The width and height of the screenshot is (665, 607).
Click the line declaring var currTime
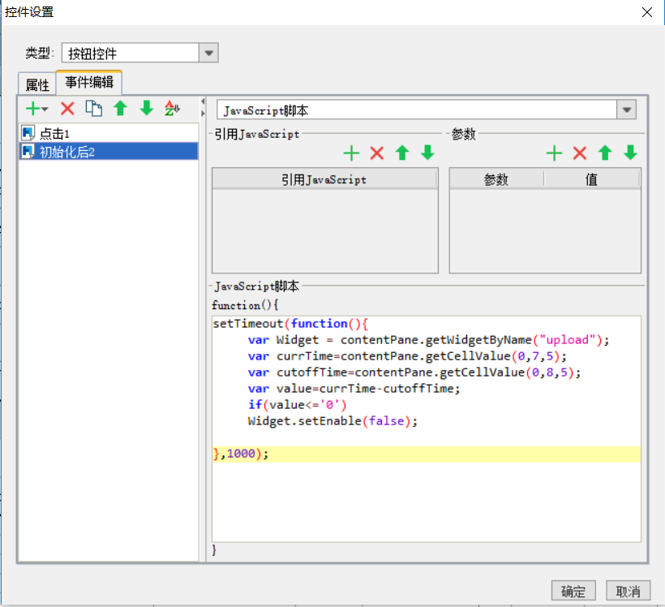[407, 355]
